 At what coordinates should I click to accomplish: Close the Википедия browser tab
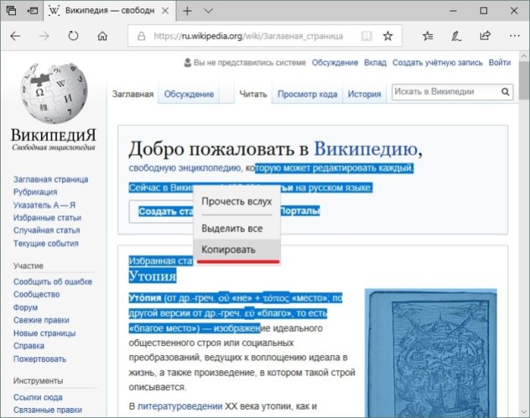(165, 11)
